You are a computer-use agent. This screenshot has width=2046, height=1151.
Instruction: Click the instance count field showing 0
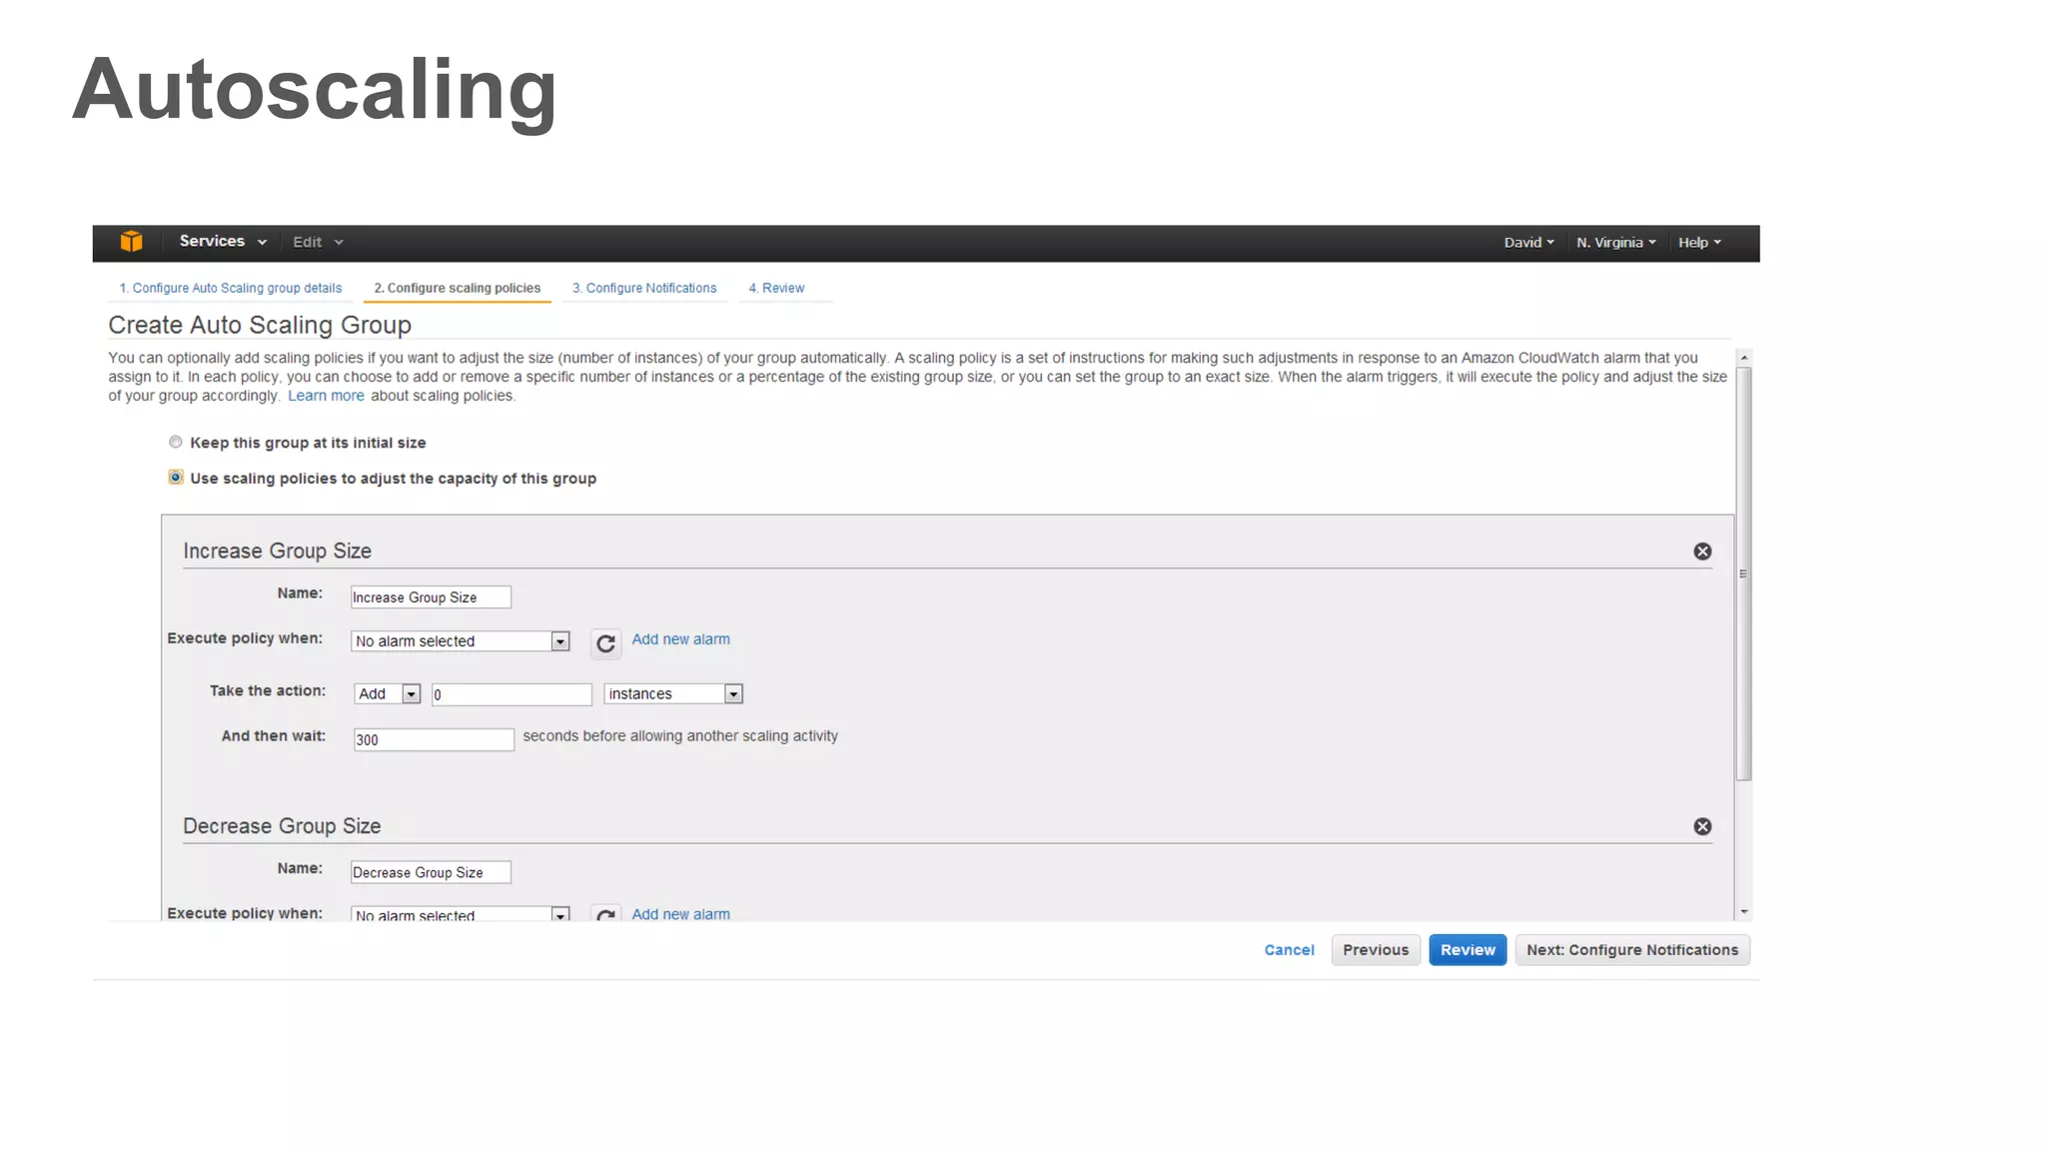[x=511, y=694]
